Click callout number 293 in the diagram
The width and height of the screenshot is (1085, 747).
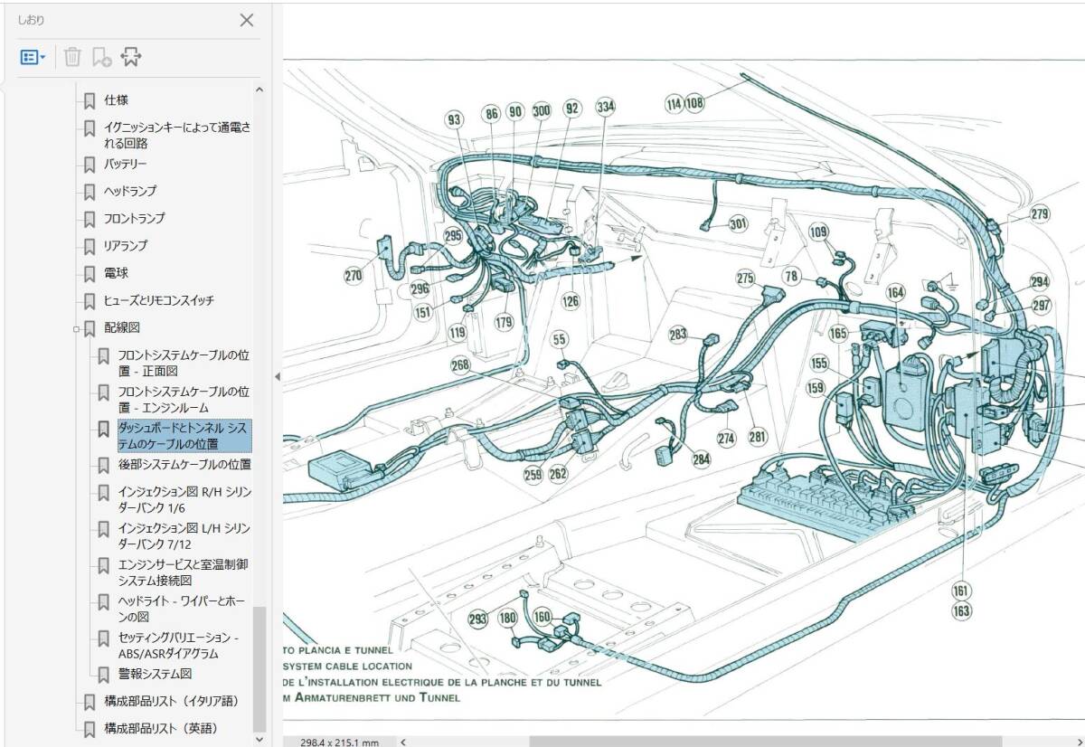click(478, 619)
